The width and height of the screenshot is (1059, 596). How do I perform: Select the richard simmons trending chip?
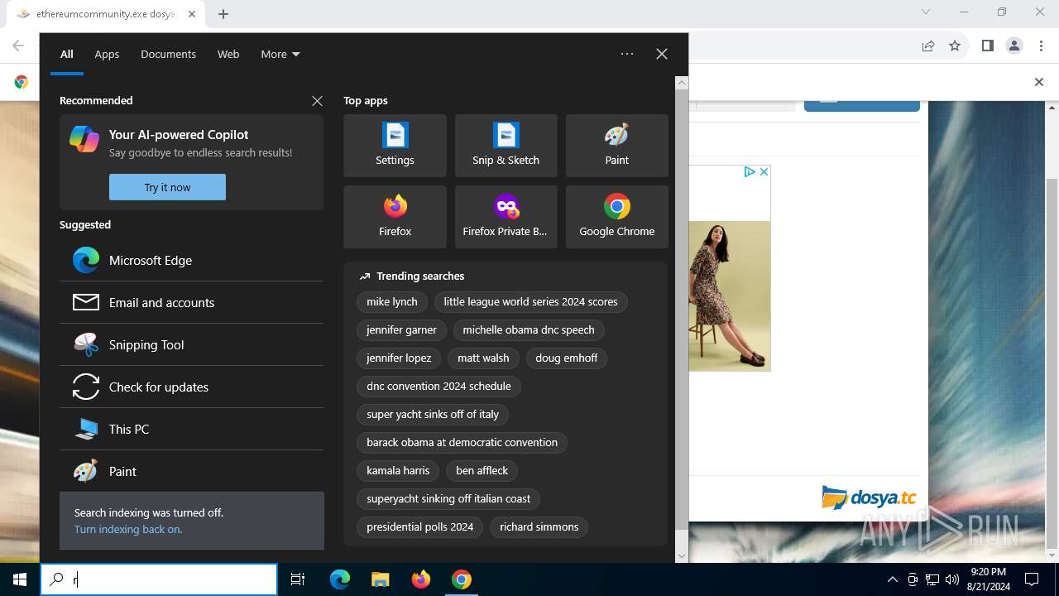click(x=539, y=527)
